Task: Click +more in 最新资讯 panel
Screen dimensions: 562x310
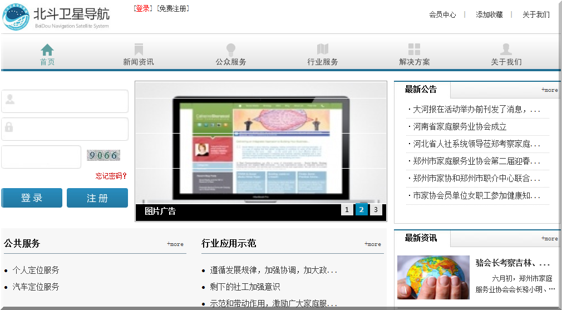Action: coord(549,238)
